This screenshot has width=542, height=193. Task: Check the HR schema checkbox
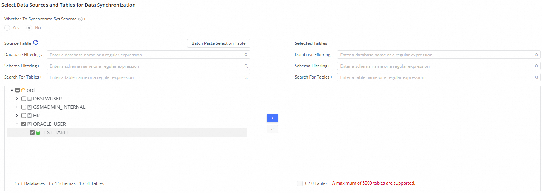click(24, 116)
